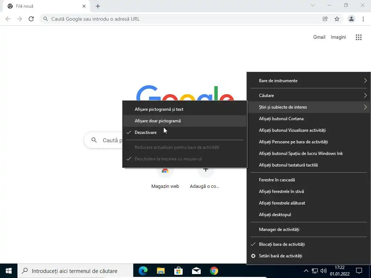Viewport: 371px width, 278px height.
Task: Choose Afișați desktopul
Action: click(309, 215)
